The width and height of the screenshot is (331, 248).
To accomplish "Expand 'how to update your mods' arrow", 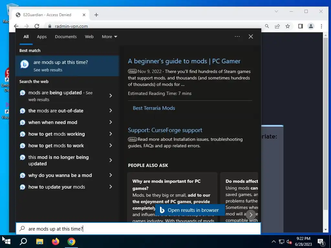I will click(x=111, y=187).
